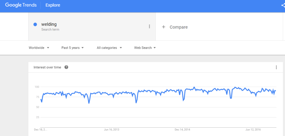The width and height of the screenshot is (285, 136).
Task: Expand the Web Search type dropdown
Action: click(145, 48)
